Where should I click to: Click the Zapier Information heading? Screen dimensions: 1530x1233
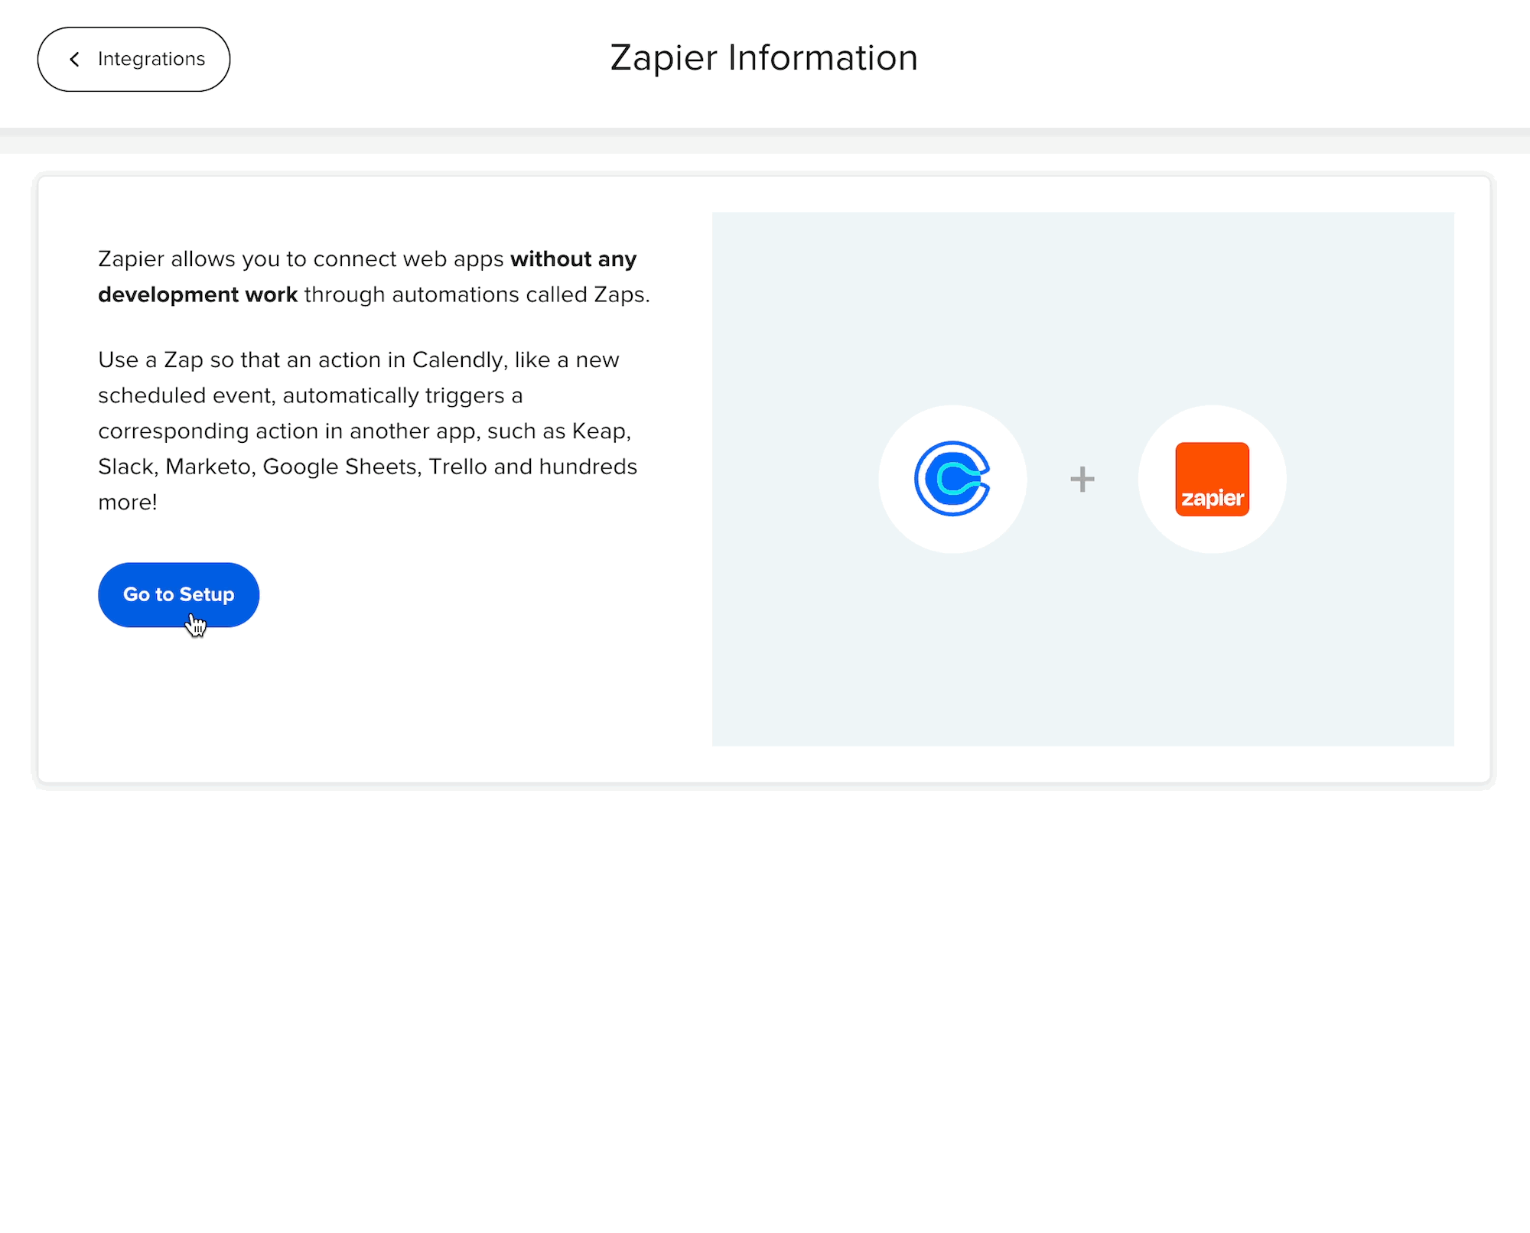(763, 58)
